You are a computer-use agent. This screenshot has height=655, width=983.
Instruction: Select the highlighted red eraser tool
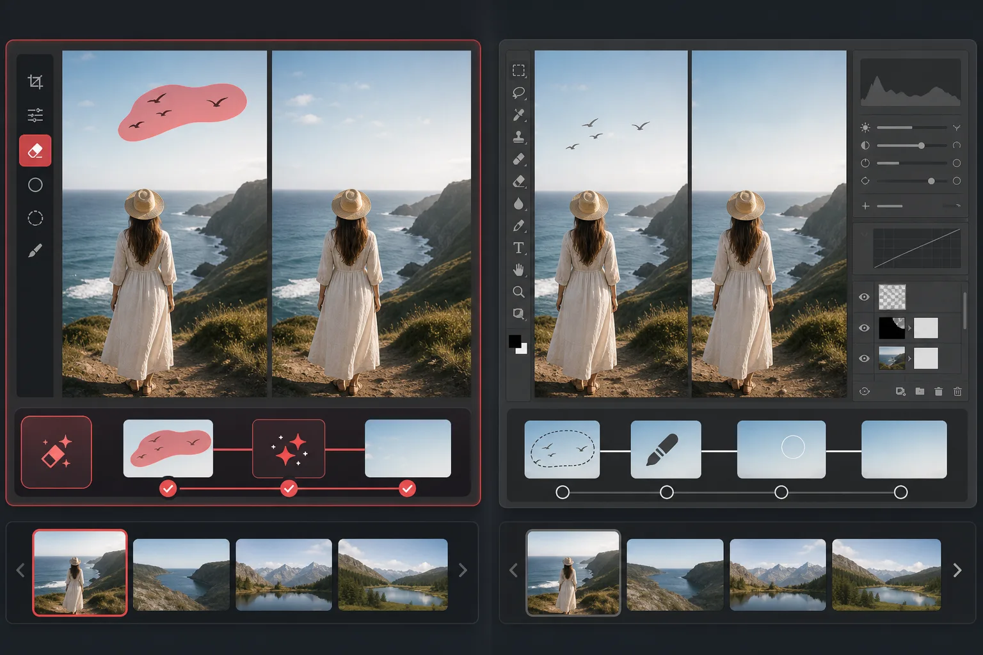pos(35,151)
